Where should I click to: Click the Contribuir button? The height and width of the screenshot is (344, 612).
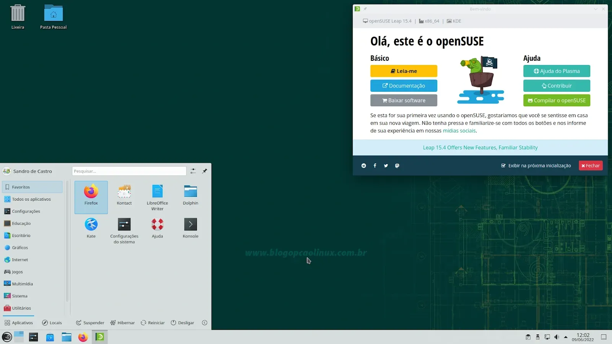coord(557,86)
